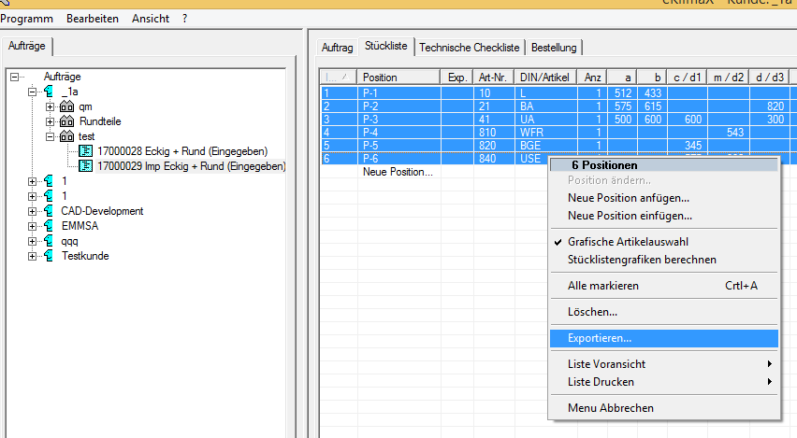Expand the qm project node
The image size is (797, 438).
50,107
